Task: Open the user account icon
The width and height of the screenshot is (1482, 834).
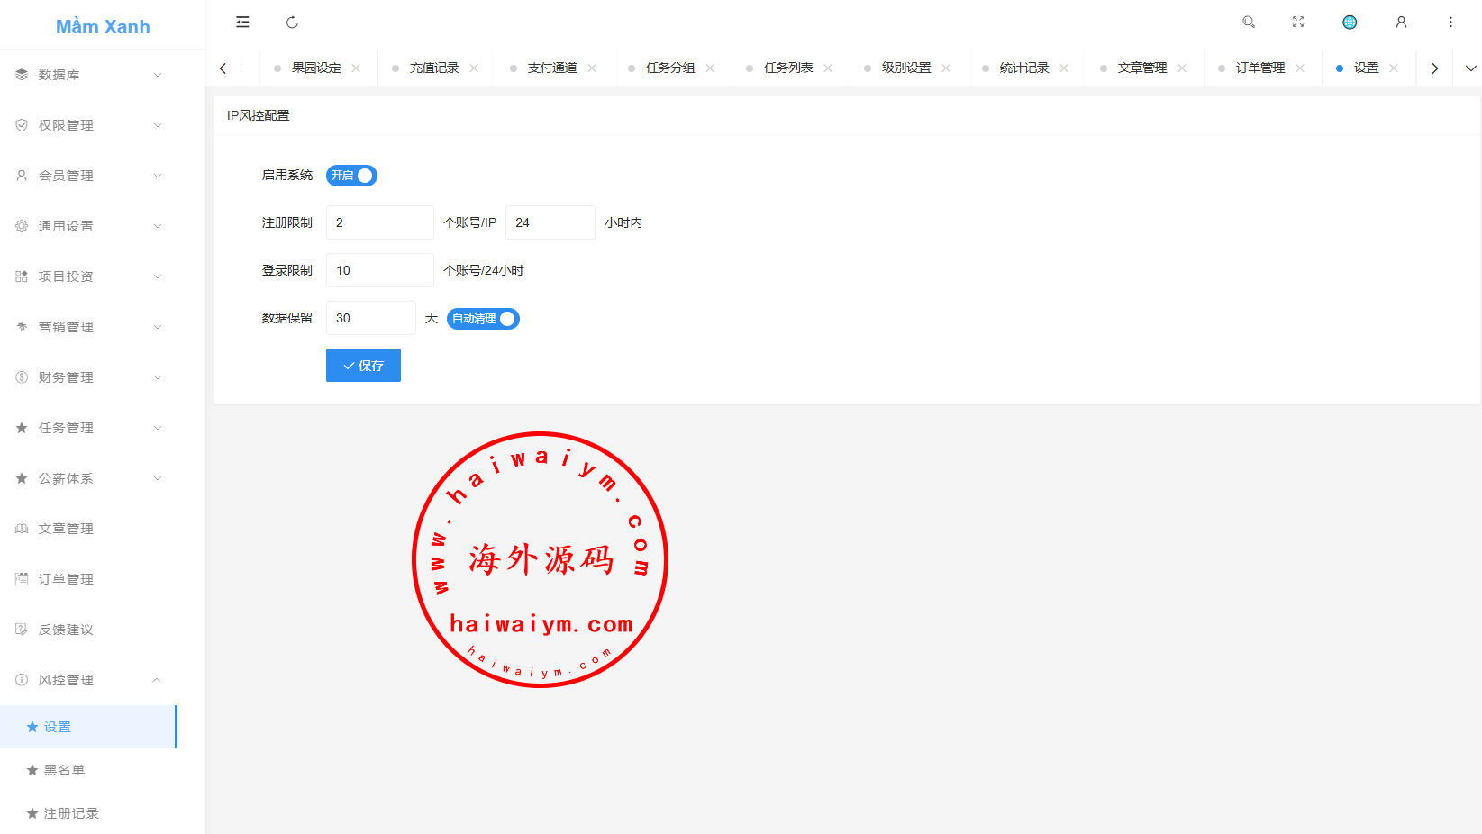Action: (x=1401, y=22)
